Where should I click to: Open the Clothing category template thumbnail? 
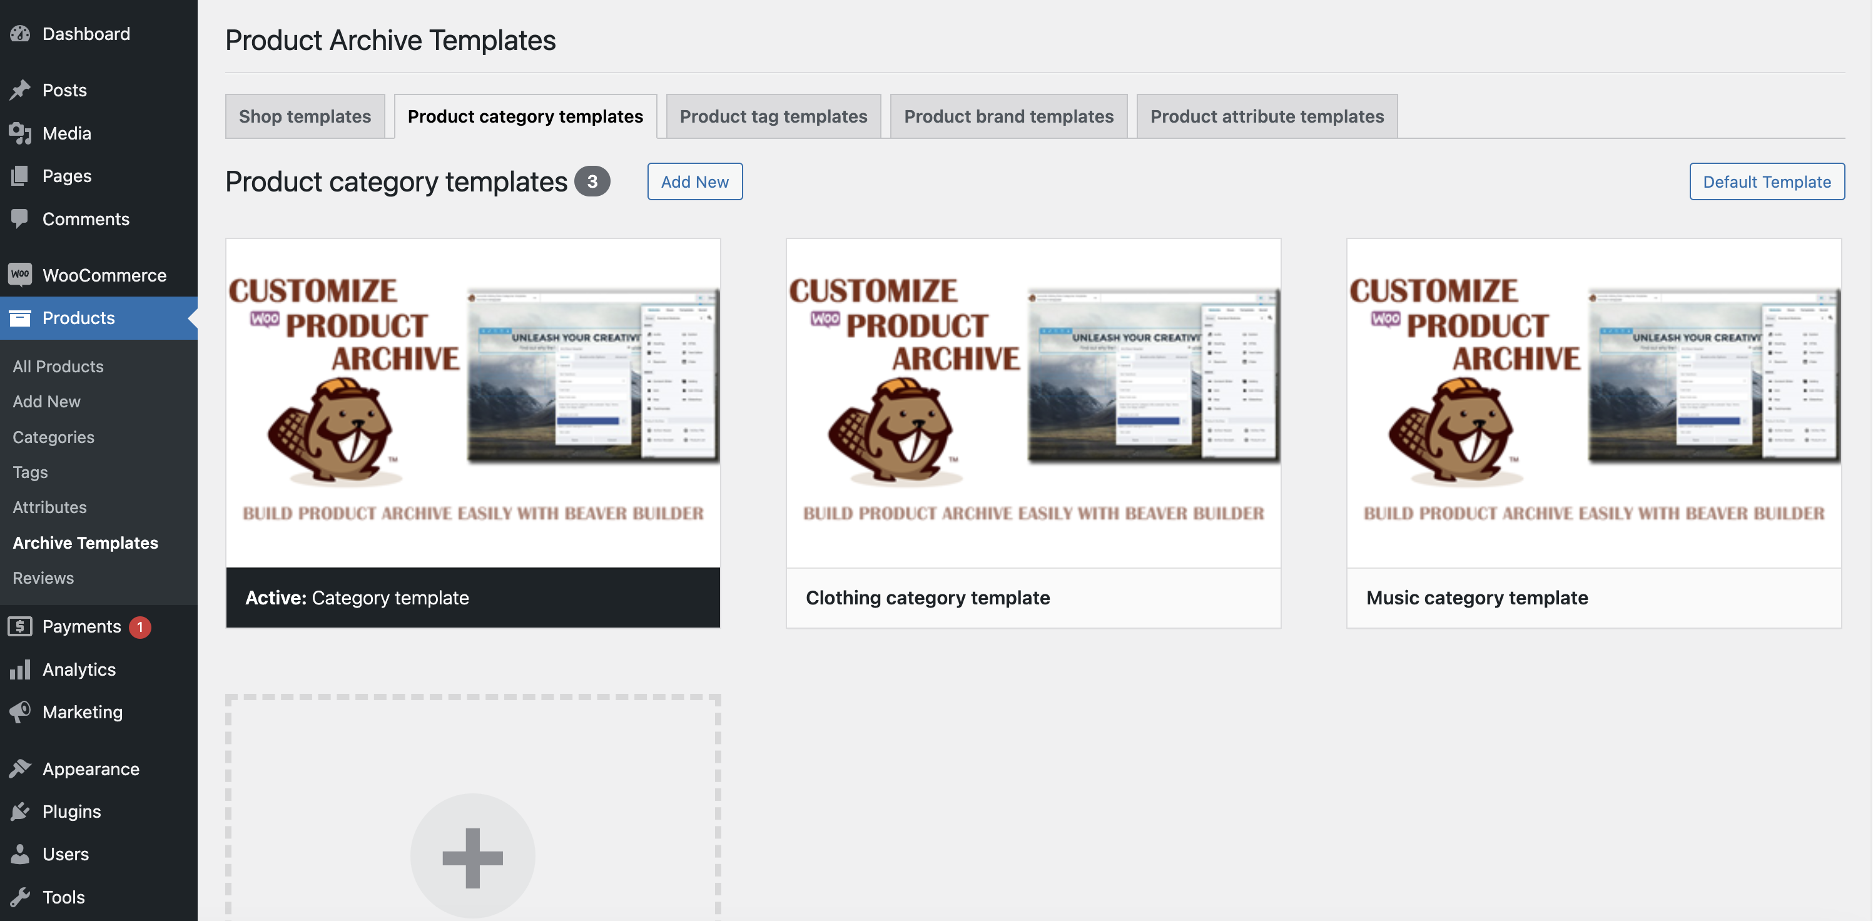(1033, 403)
